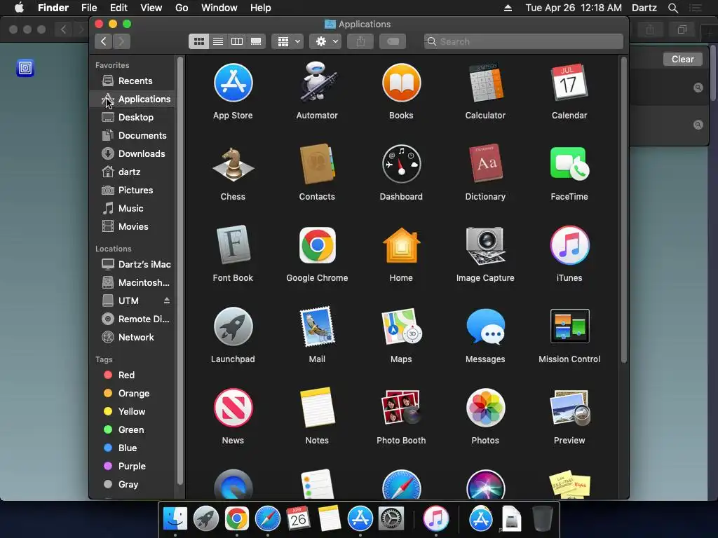This screenshot has width=718, height=538.
Task: Open the Apple menu
Action: [19, 8]
